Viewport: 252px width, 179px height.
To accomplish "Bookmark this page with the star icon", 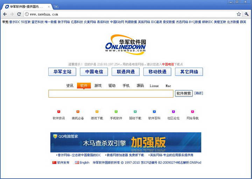I will pos(239,14).
